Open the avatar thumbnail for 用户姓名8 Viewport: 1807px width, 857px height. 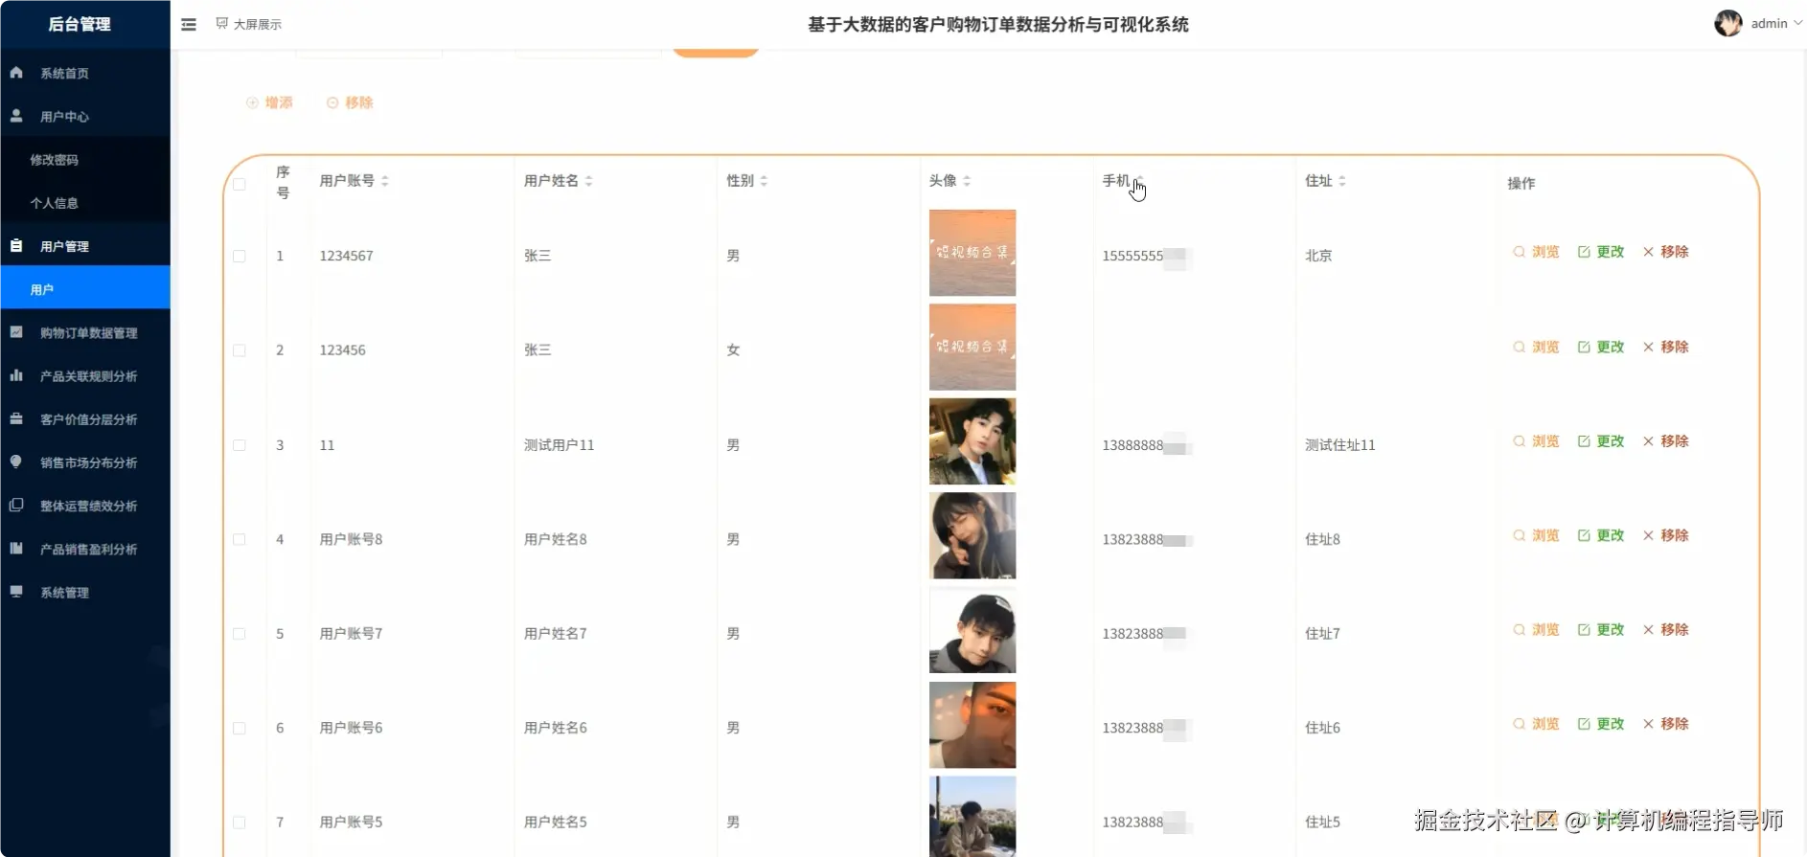point(972,536)
